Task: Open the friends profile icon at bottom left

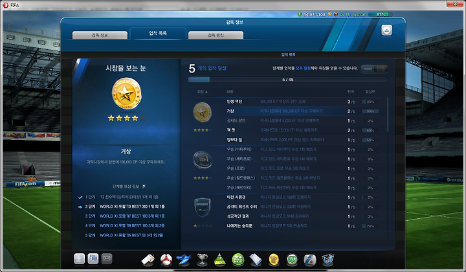Action: click(80, 258)
